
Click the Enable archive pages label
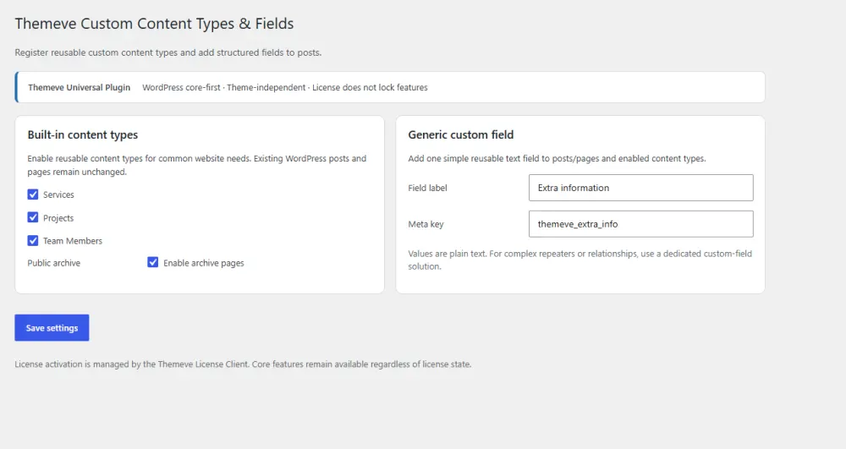[x=203, y=263]
